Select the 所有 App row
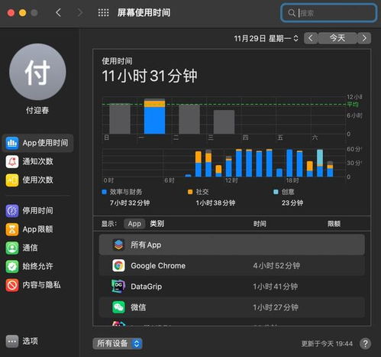The width and height of the screenshot is (381, 357). click(231, 245)
